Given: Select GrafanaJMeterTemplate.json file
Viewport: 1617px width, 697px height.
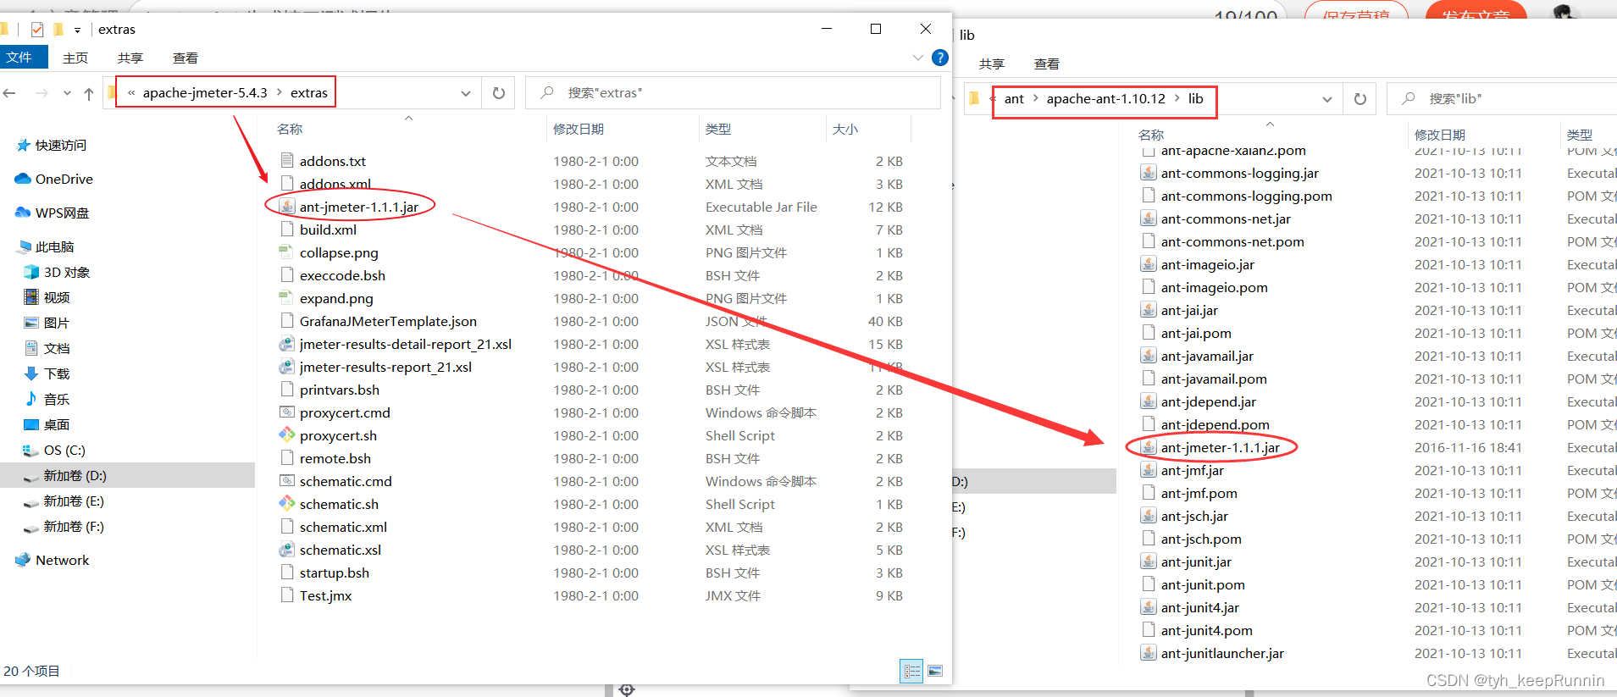Looking at the screenshot, I should [388, 321].
